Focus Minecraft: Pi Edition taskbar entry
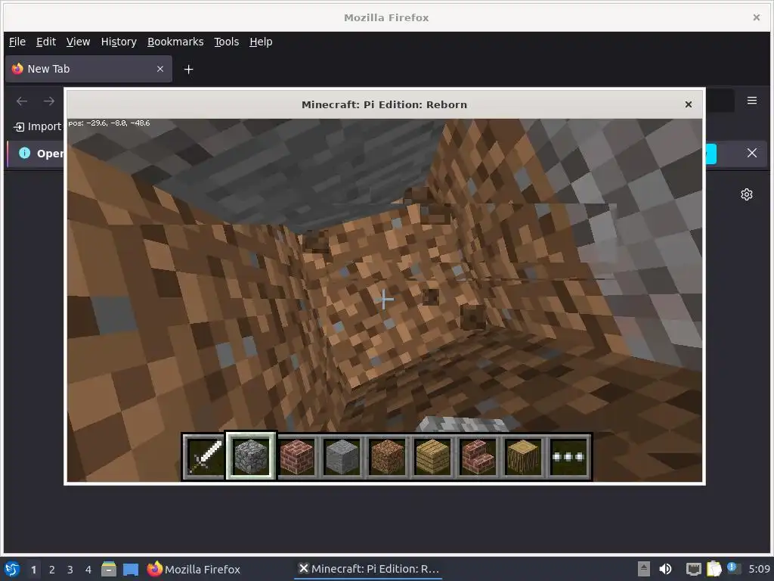Image resolution: width=774 pixels, height=581 pixels. pyautogui.click(x=368, y=569)
